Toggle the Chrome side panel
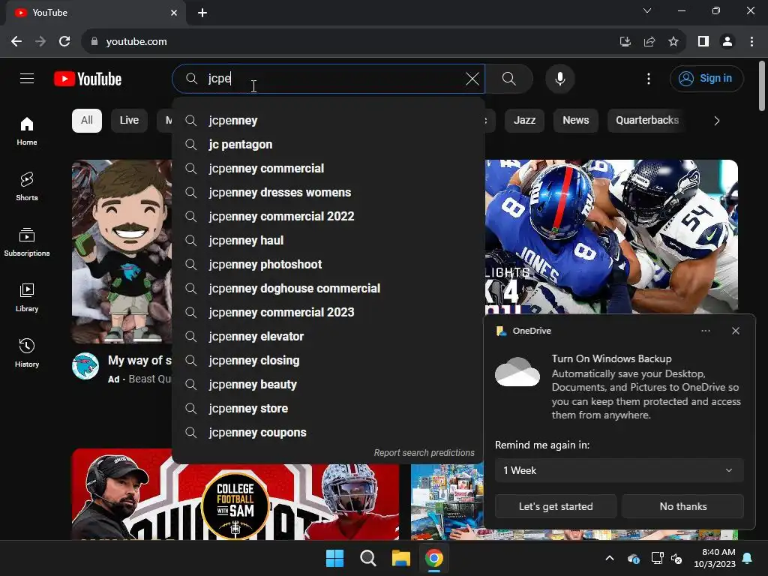The height and width of the screenshot is (576, 768). tap(703, 42)
